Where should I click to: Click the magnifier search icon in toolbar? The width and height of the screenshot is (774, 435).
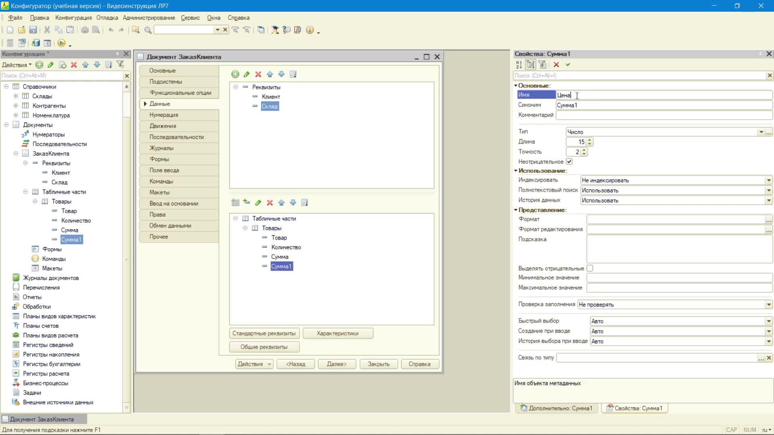pos(148,30)
